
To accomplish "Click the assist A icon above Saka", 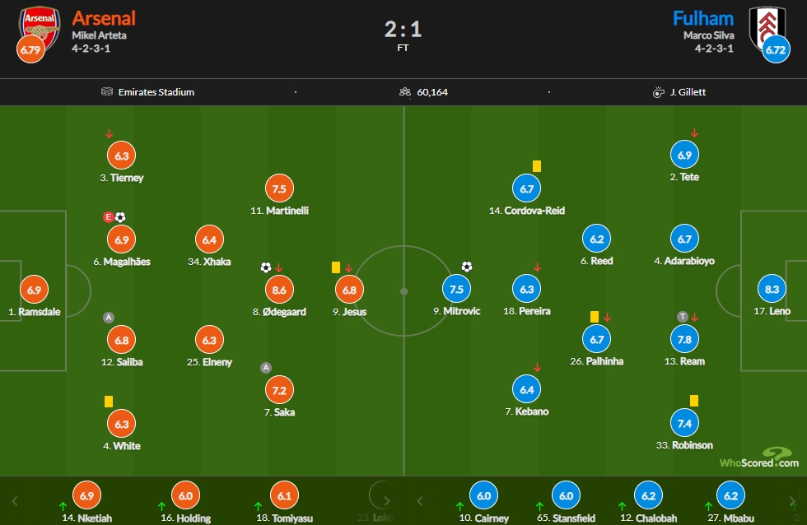I will [x=265, y=368].
